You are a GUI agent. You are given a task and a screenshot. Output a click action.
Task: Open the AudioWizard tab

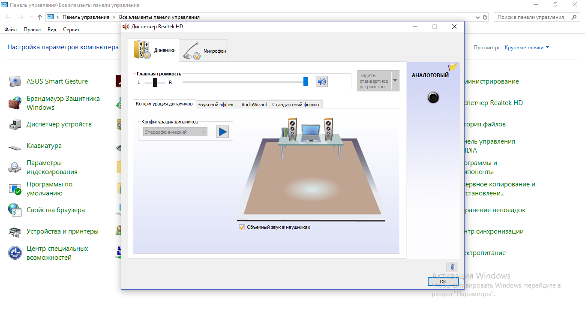(254, 105)
